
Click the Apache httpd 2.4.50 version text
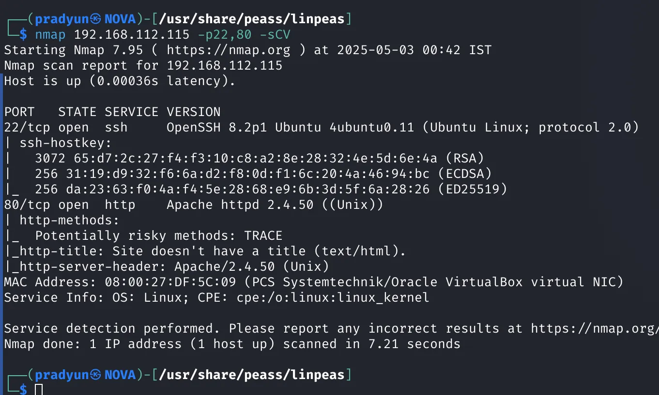(240, 205)
